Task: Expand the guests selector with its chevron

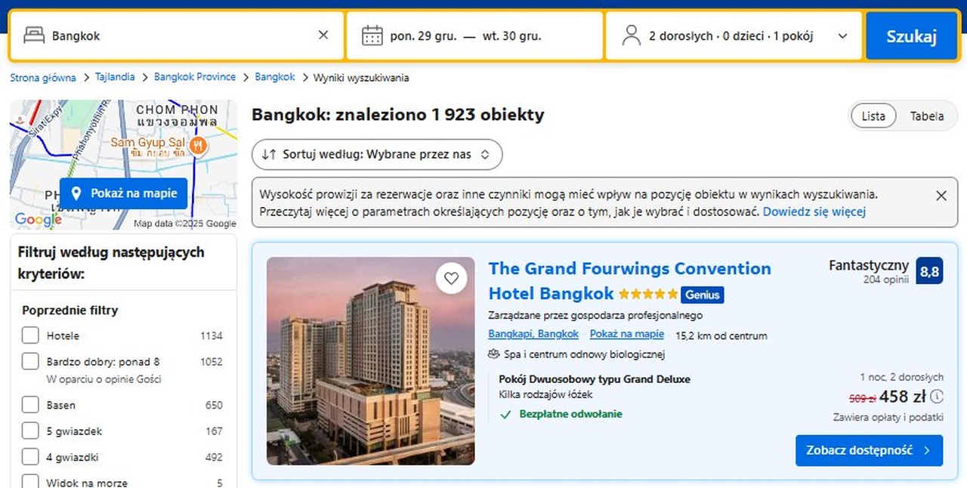Action: click(842, 35)
